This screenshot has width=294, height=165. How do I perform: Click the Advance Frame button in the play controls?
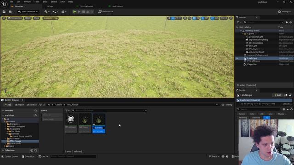(x=79, y=11)
